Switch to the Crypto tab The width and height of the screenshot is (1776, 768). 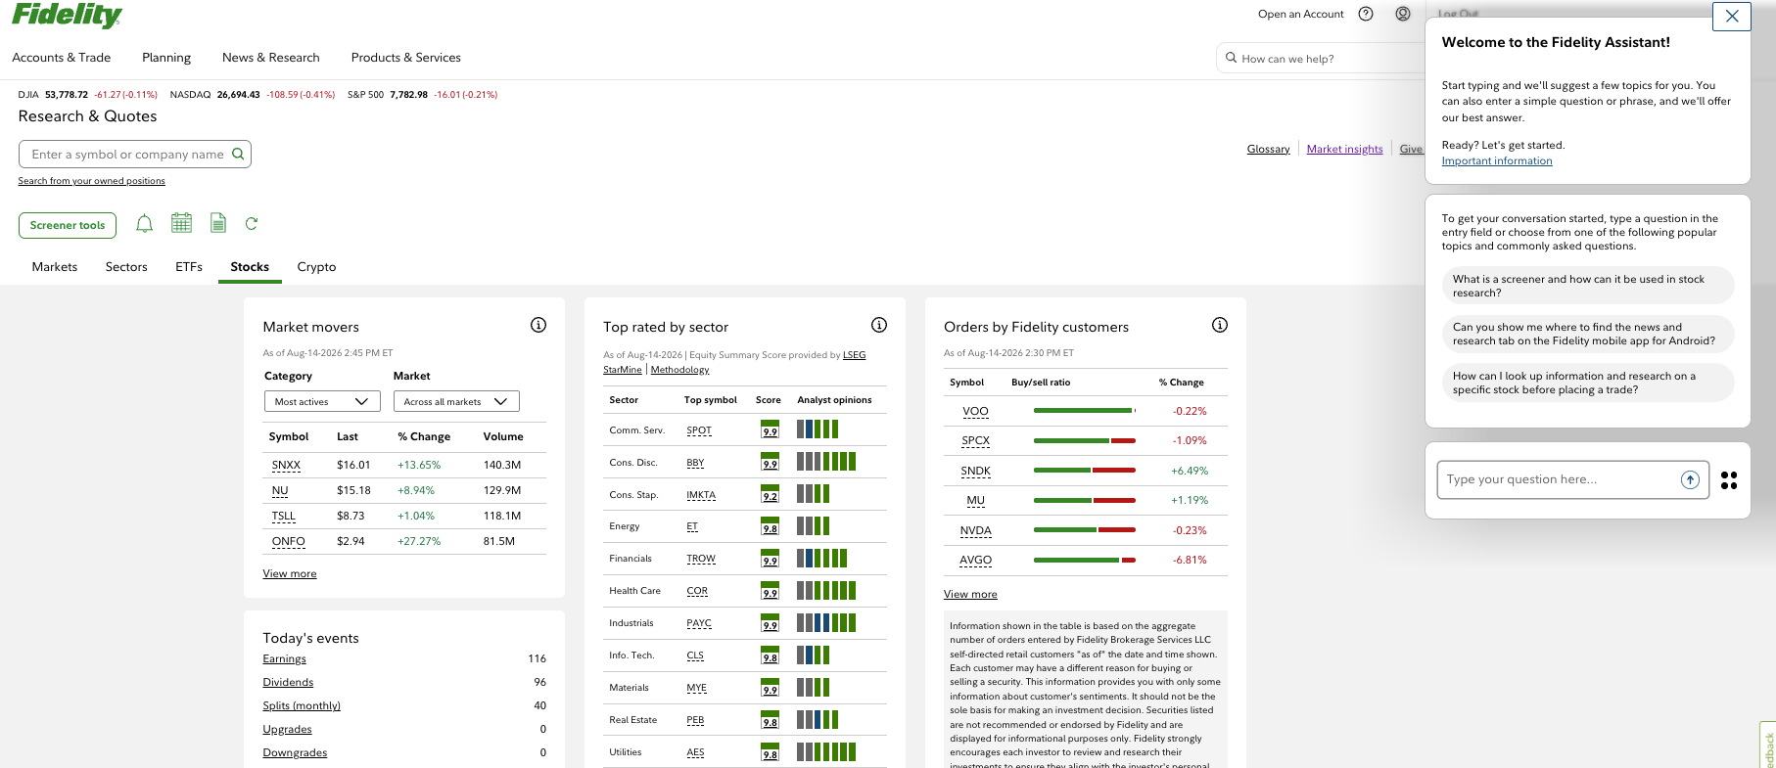tap(316, 267)
